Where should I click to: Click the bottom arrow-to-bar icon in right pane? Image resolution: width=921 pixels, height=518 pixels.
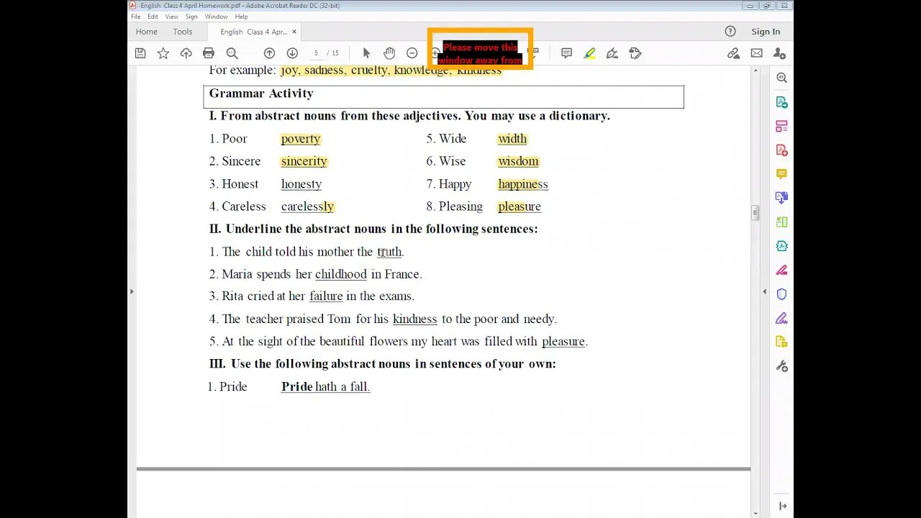pyautogui.click(x=782, y=506)
